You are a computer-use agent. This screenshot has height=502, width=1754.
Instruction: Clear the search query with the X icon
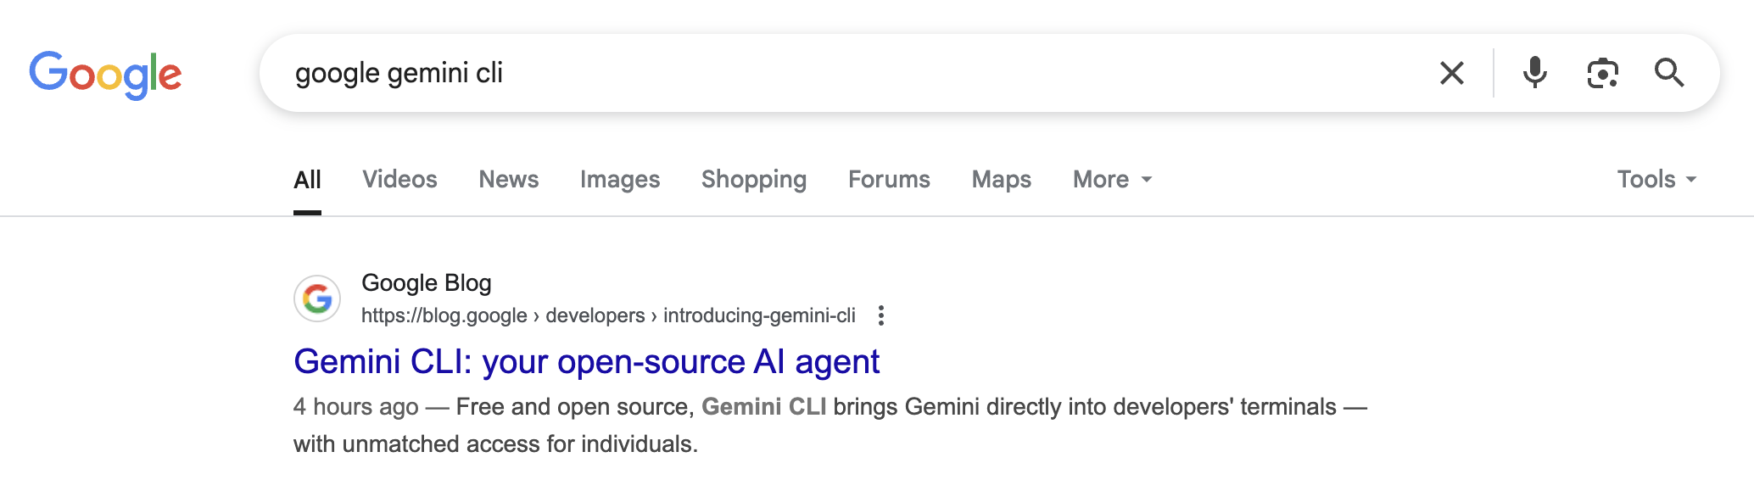pyautogui.click(x=1451, y=73)
